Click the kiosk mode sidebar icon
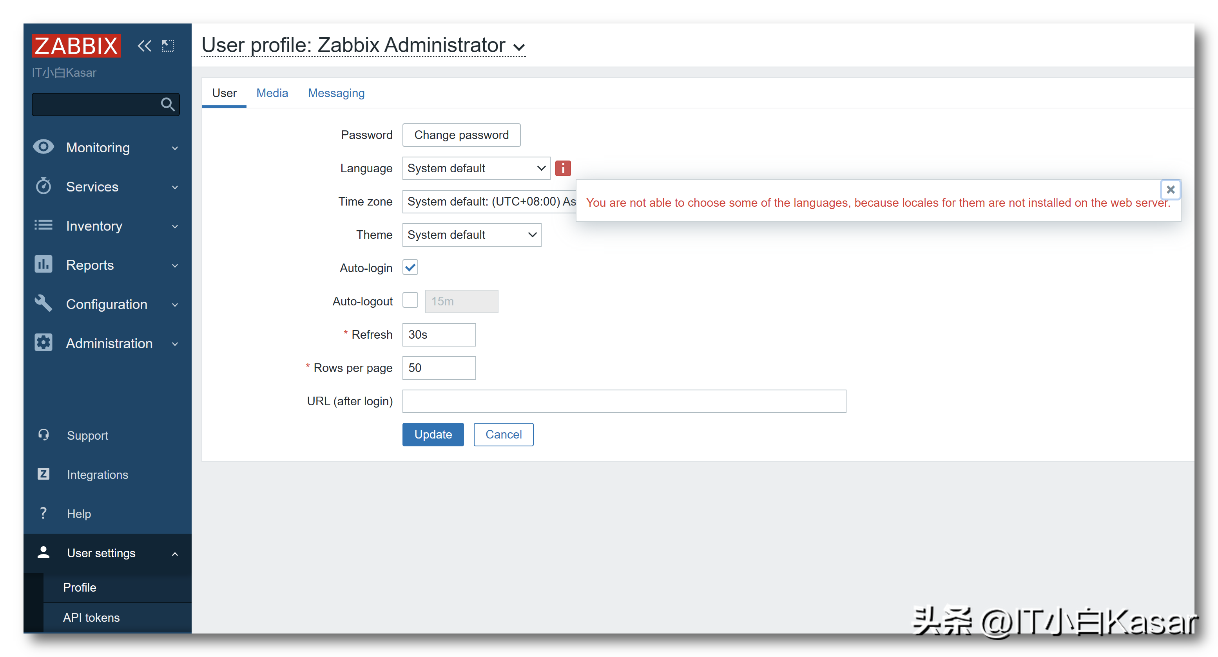 coord(168,46)
